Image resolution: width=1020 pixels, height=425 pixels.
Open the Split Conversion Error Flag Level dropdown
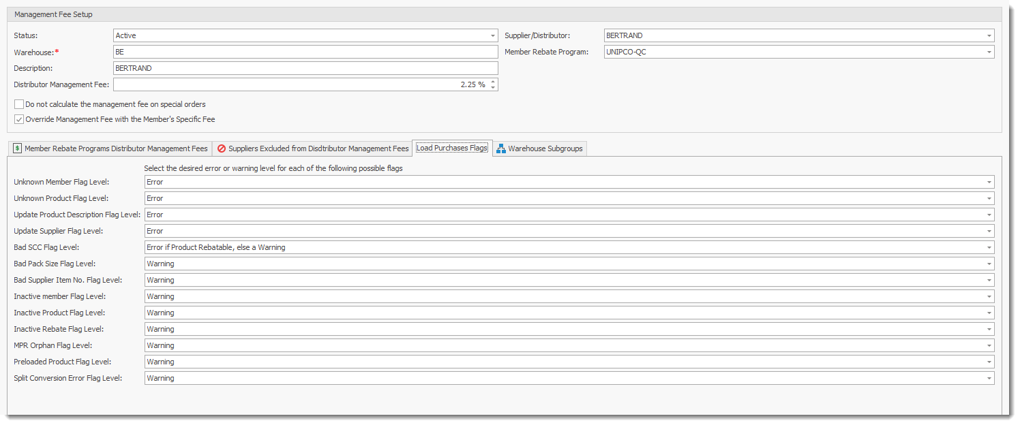[989, 378]
